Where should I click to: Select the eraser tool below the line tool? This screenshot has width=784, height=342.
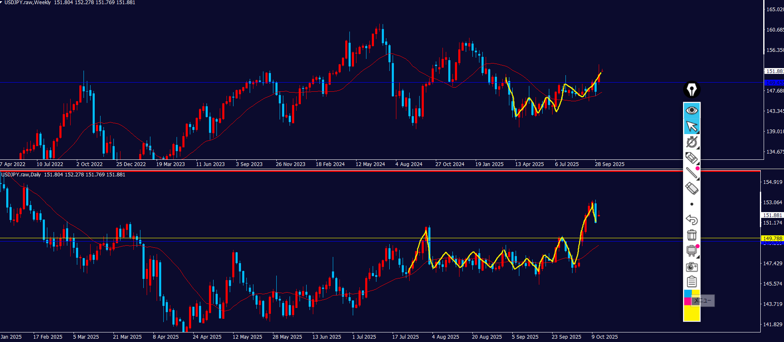(x=691, y=189)
